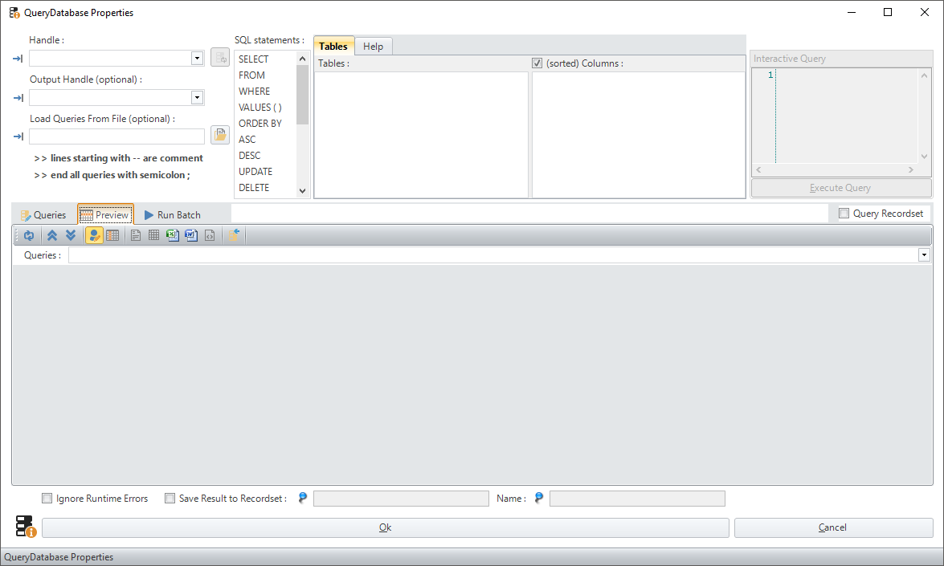Open the Run Batch tab
This screenshot has width=944, height=566.
(x=172, y=215)
